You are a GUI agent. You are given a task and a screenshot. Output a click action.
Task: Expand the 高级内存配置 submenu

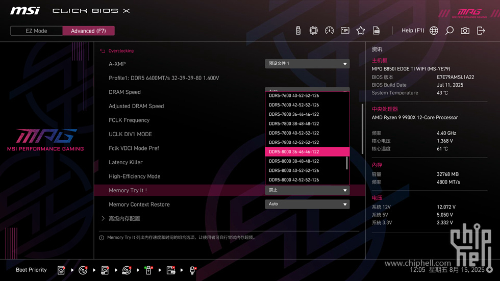[124, 219]
